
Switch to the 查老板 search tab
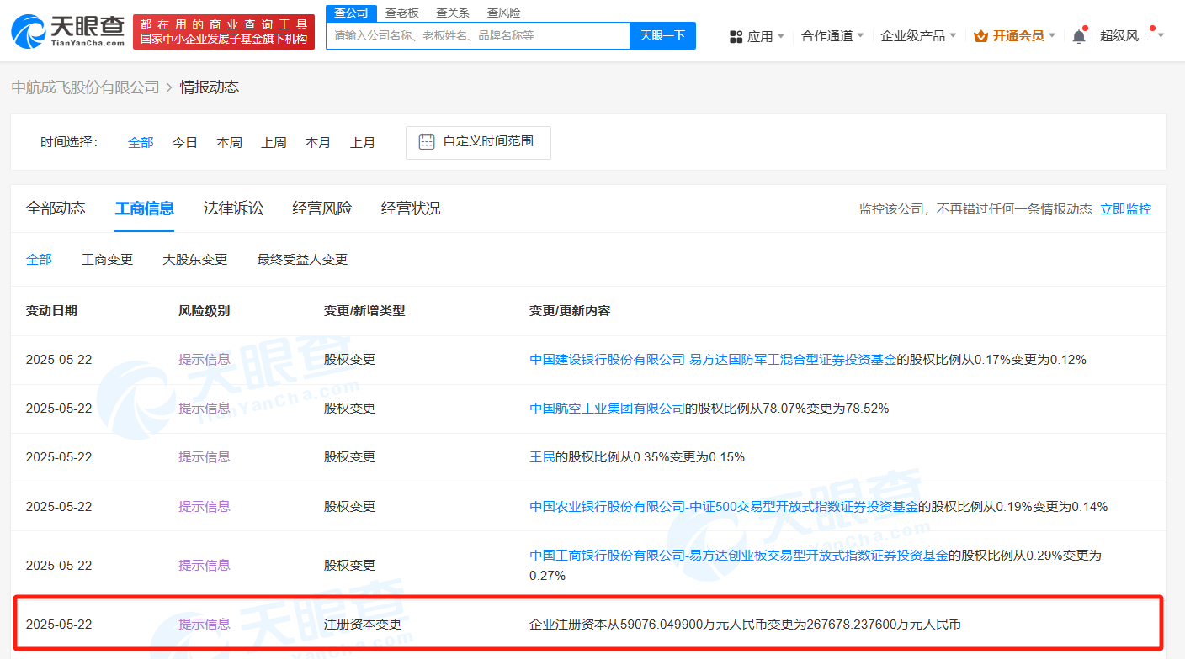click(401, 13)
